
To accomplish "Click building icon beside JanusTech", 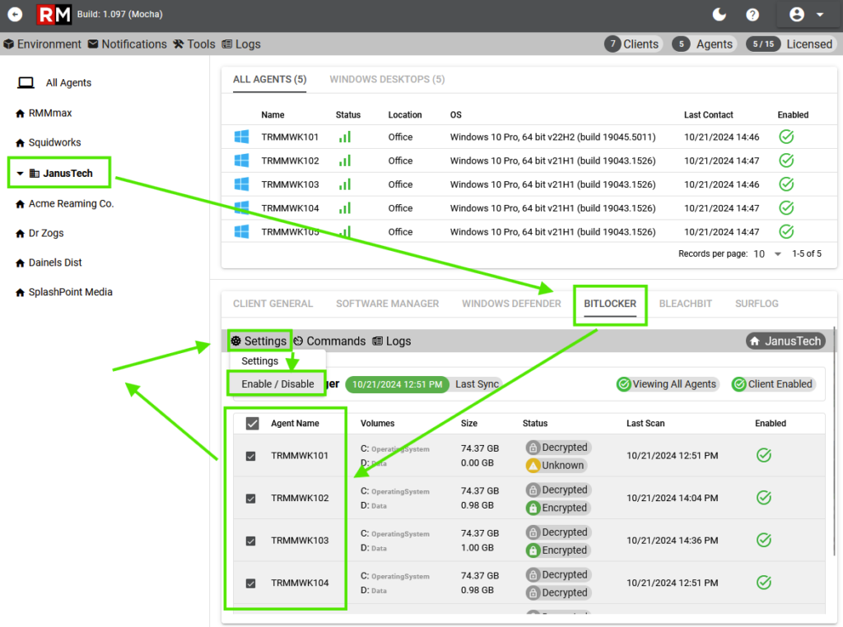I will pos(35,173).
